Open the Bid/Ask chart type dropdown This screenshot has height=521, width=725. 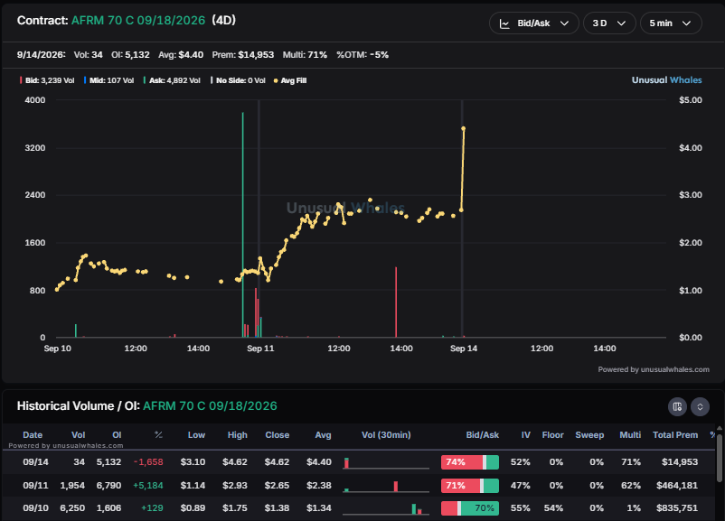pos(534,23)
